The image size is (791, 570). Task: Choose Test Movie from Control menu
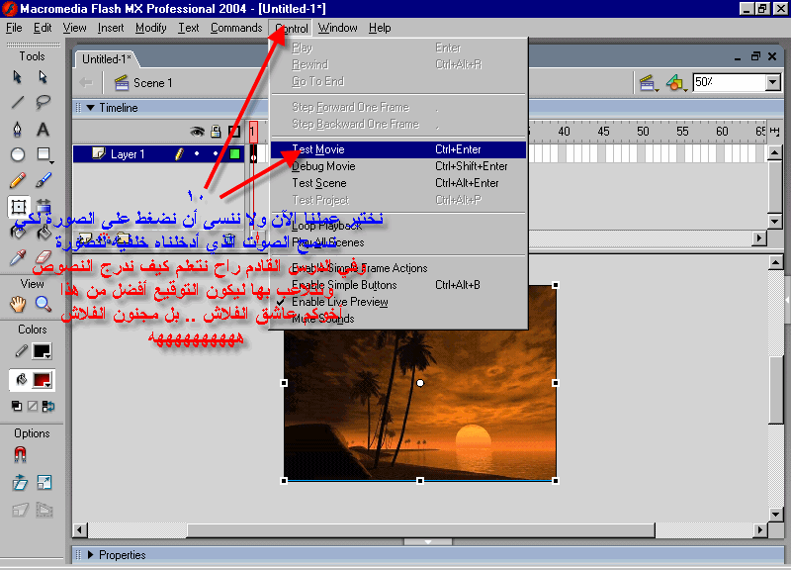coord(398,149)
